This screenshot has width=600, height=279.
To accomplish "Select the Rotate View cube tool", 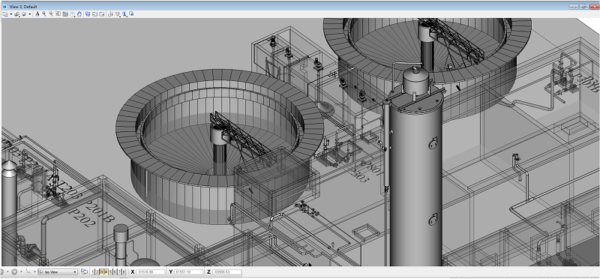I will [x=72, y=14].
